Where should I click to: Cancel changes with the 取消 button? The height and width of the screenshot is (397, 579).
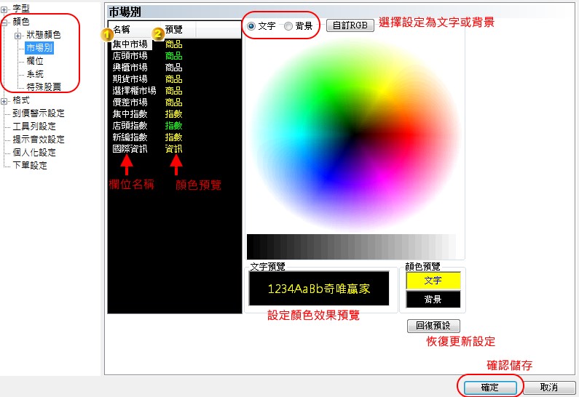tap(550, 387)
